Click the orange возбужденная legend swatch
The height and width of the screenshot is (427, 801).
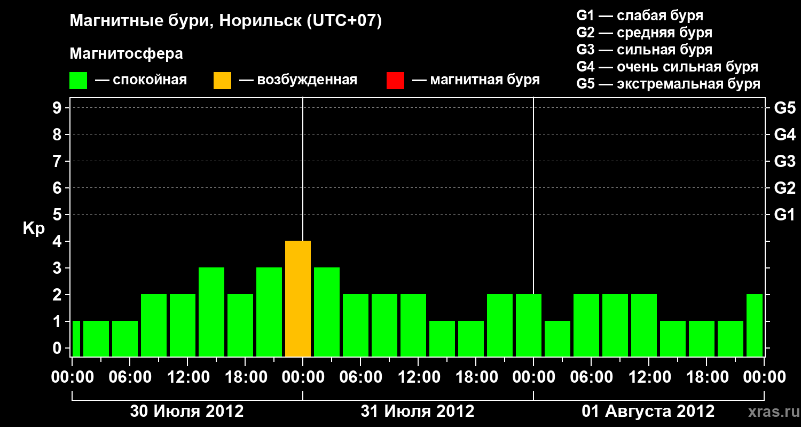[222, 81]
